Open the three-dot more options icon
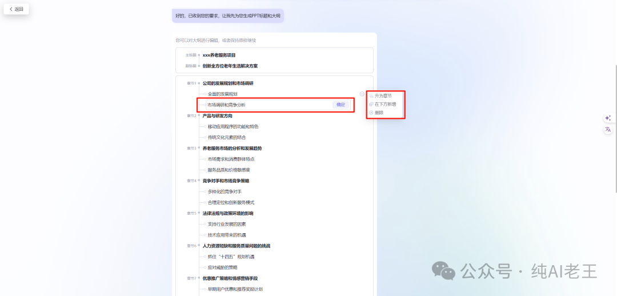Image resolution: width=617 pixels, height=296 pixels. tap(362, 94)
